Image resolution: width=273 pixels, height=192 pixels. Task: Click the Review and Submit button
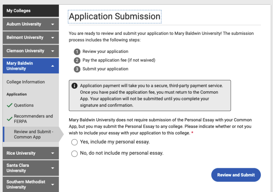236,175
